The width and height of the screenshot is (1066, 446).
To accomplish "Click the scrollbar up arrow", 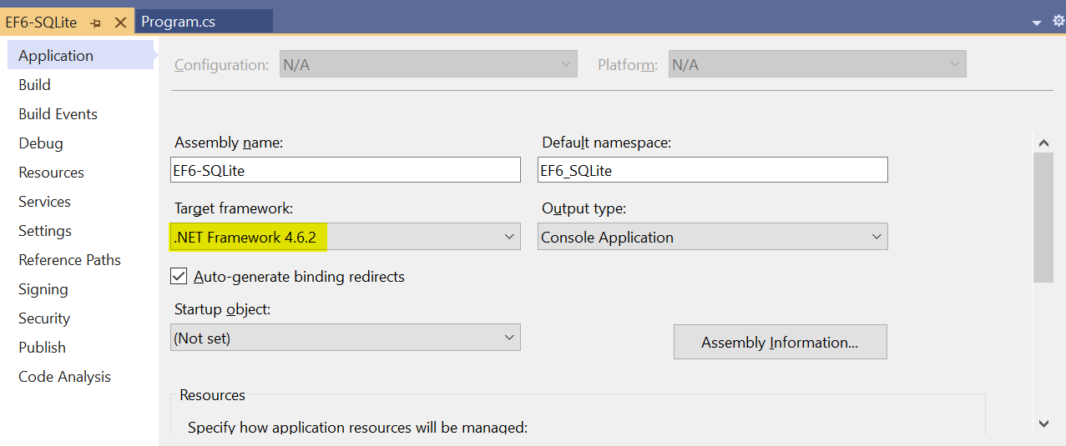I will pyautogui.click(x=1043, y=143).
